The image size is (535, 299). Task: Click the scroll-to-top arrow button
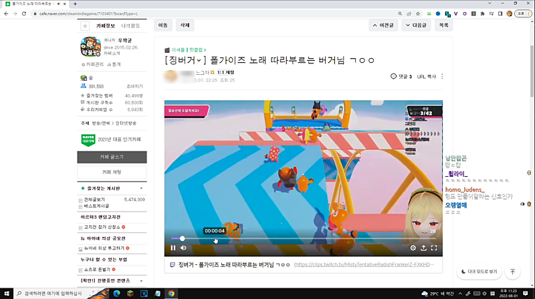512,272
